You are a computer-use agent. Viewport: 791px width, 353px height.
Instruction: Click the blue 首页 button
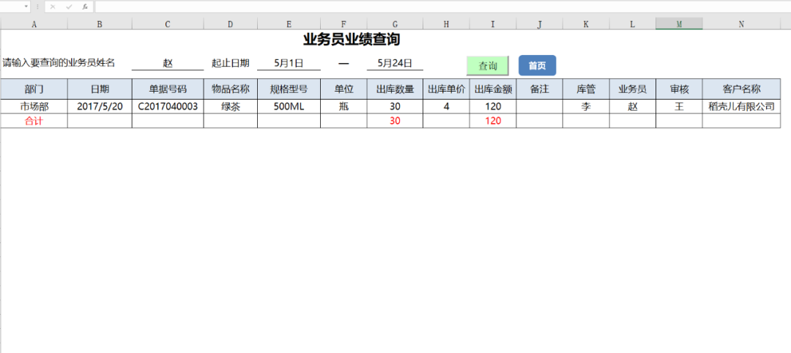(x=537, y=66)
